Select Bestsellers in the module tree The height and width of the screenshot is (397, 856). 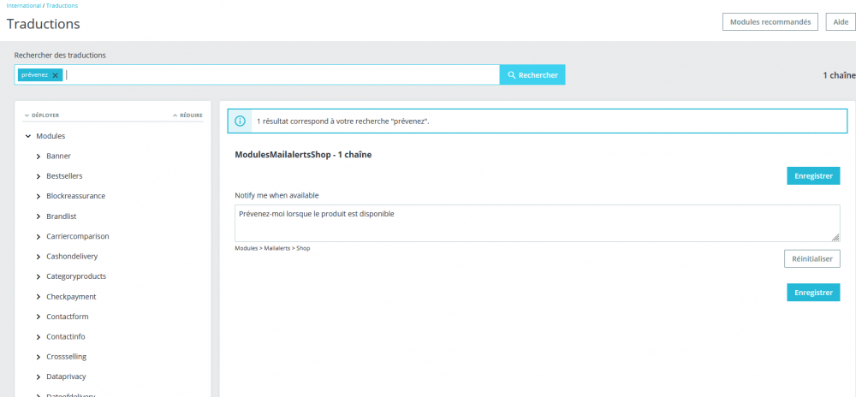(64, 176)
